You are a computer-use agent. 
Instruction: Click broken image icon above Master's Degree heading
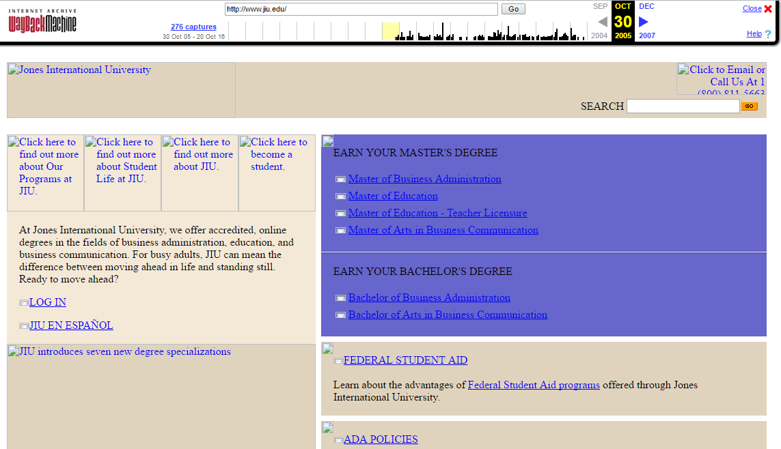click(328, 141)
